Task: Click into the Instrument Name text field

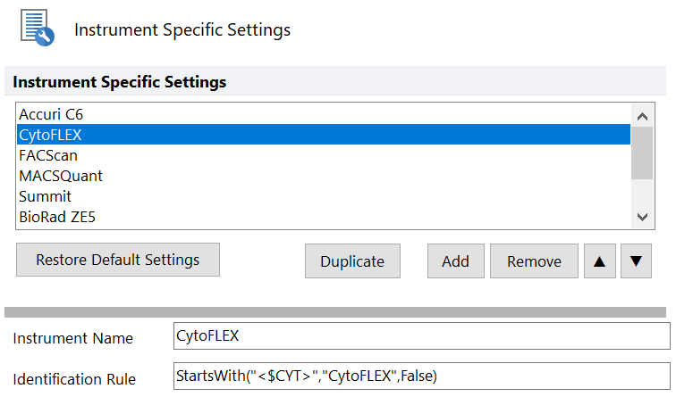Action: [420, 336]
